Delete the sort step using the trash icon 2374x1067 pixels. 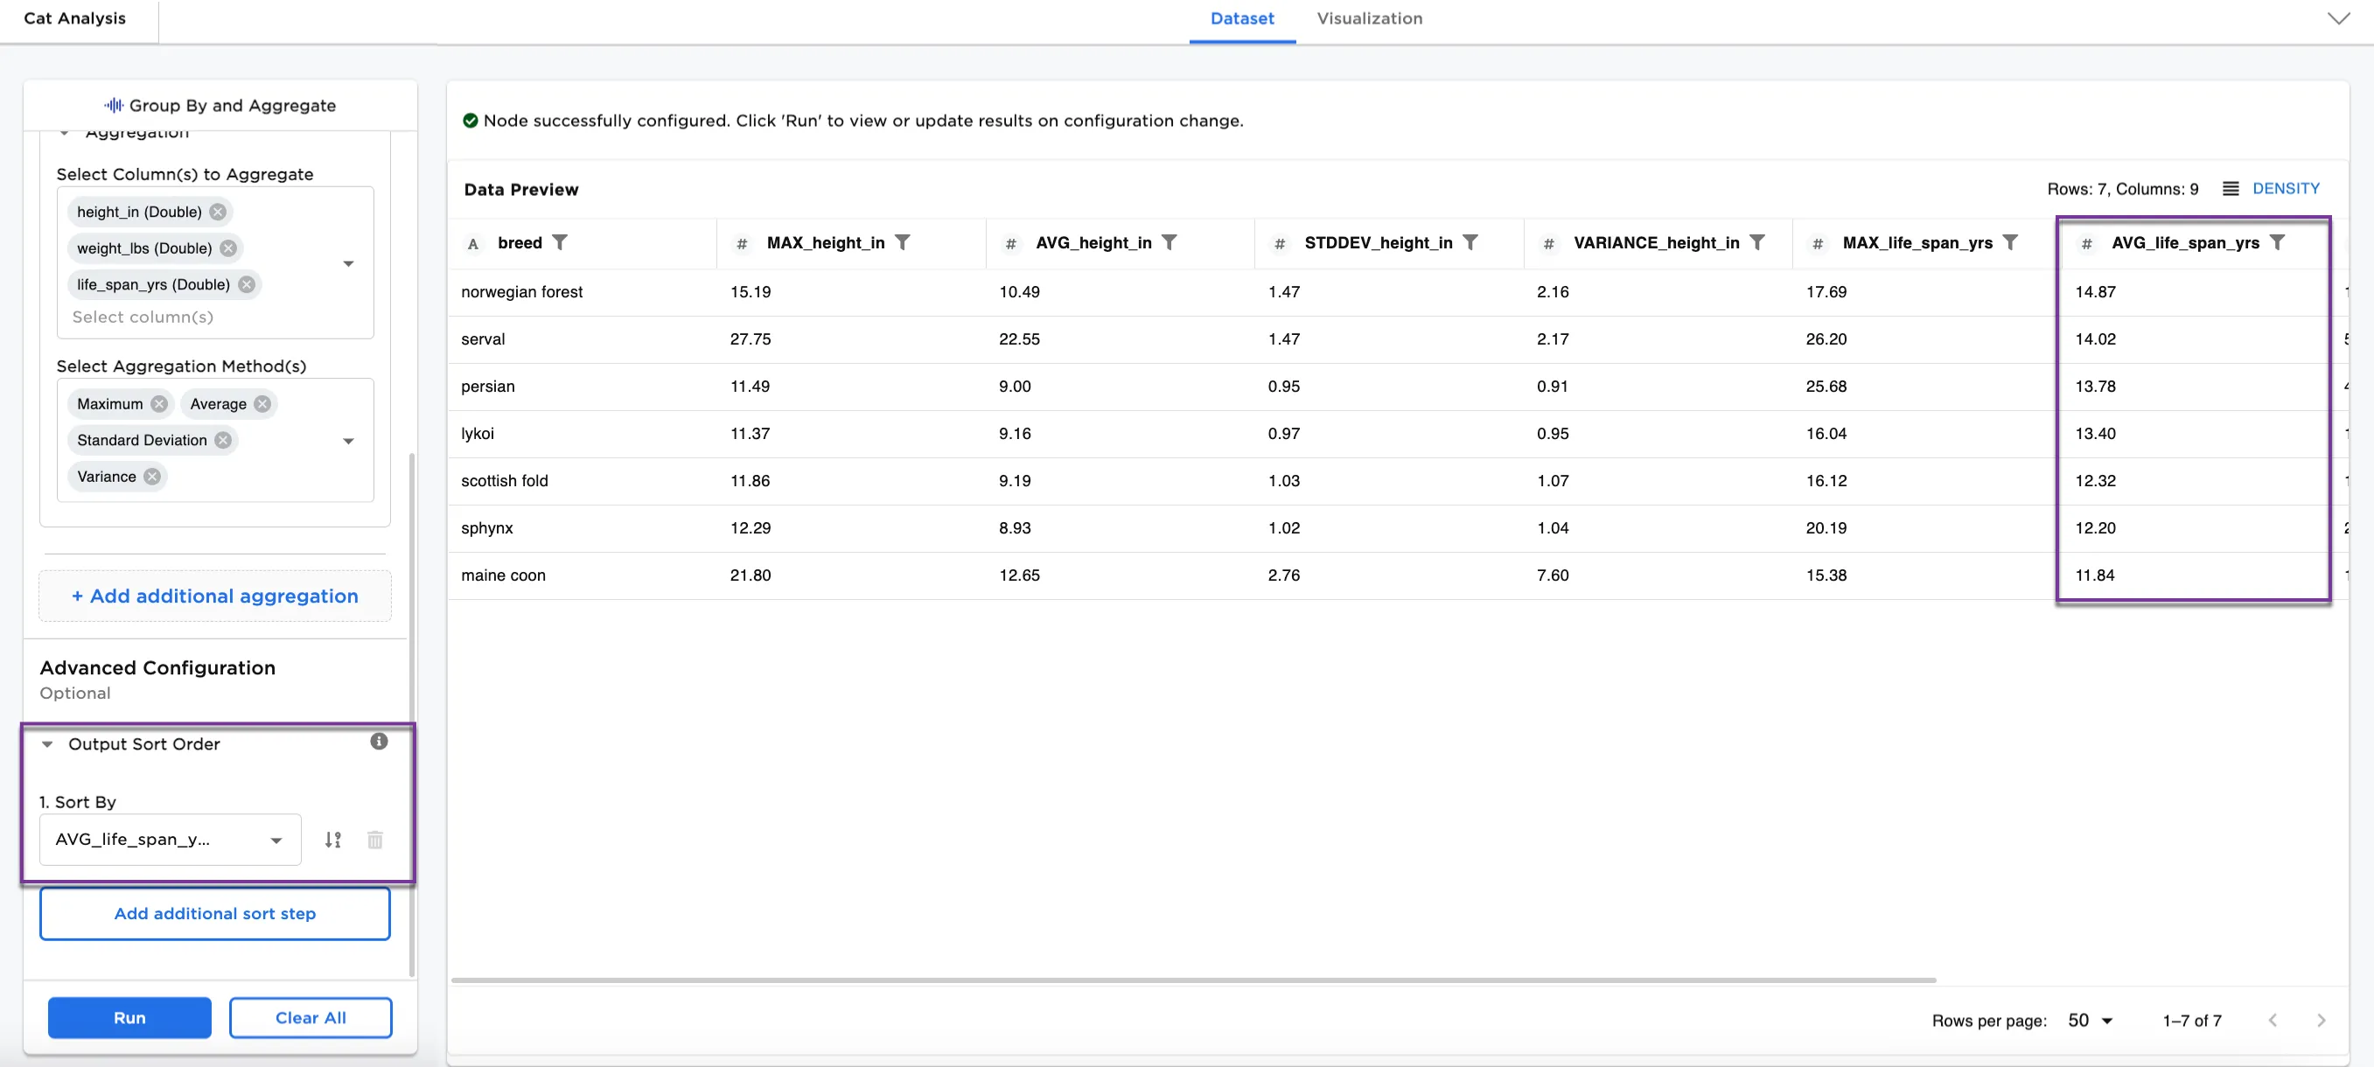tap(374, 840)
